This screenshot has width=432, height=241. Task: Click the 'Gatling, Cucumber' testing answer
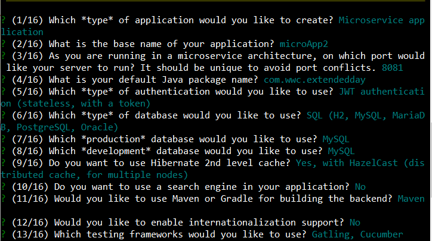[357, 234]
